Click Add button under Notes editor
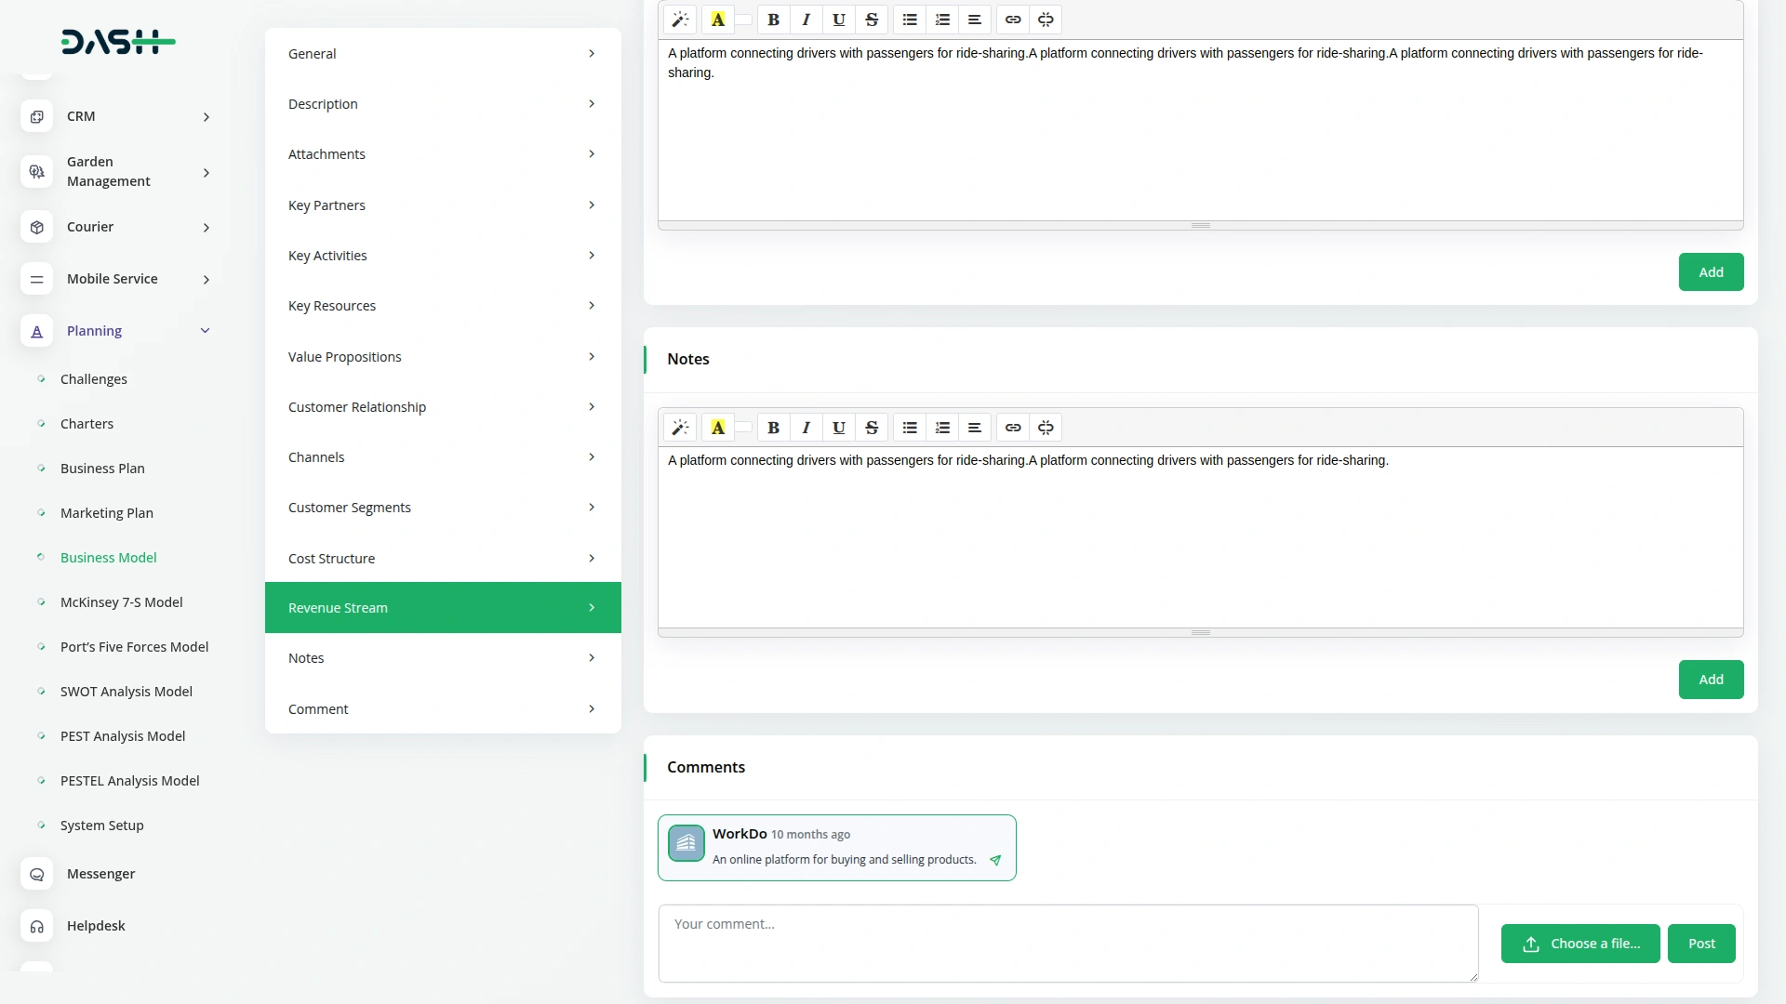This screenshot has width=1786, height=1004. [1711, 680]
